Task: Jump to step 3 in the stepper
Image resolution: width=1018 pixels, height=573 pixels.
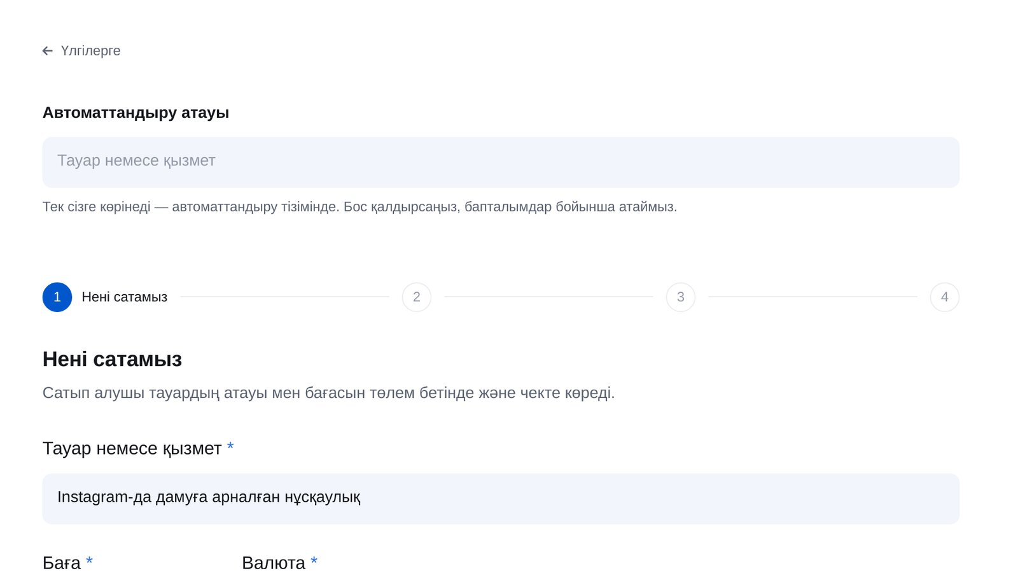Action: tap(681, 297)
